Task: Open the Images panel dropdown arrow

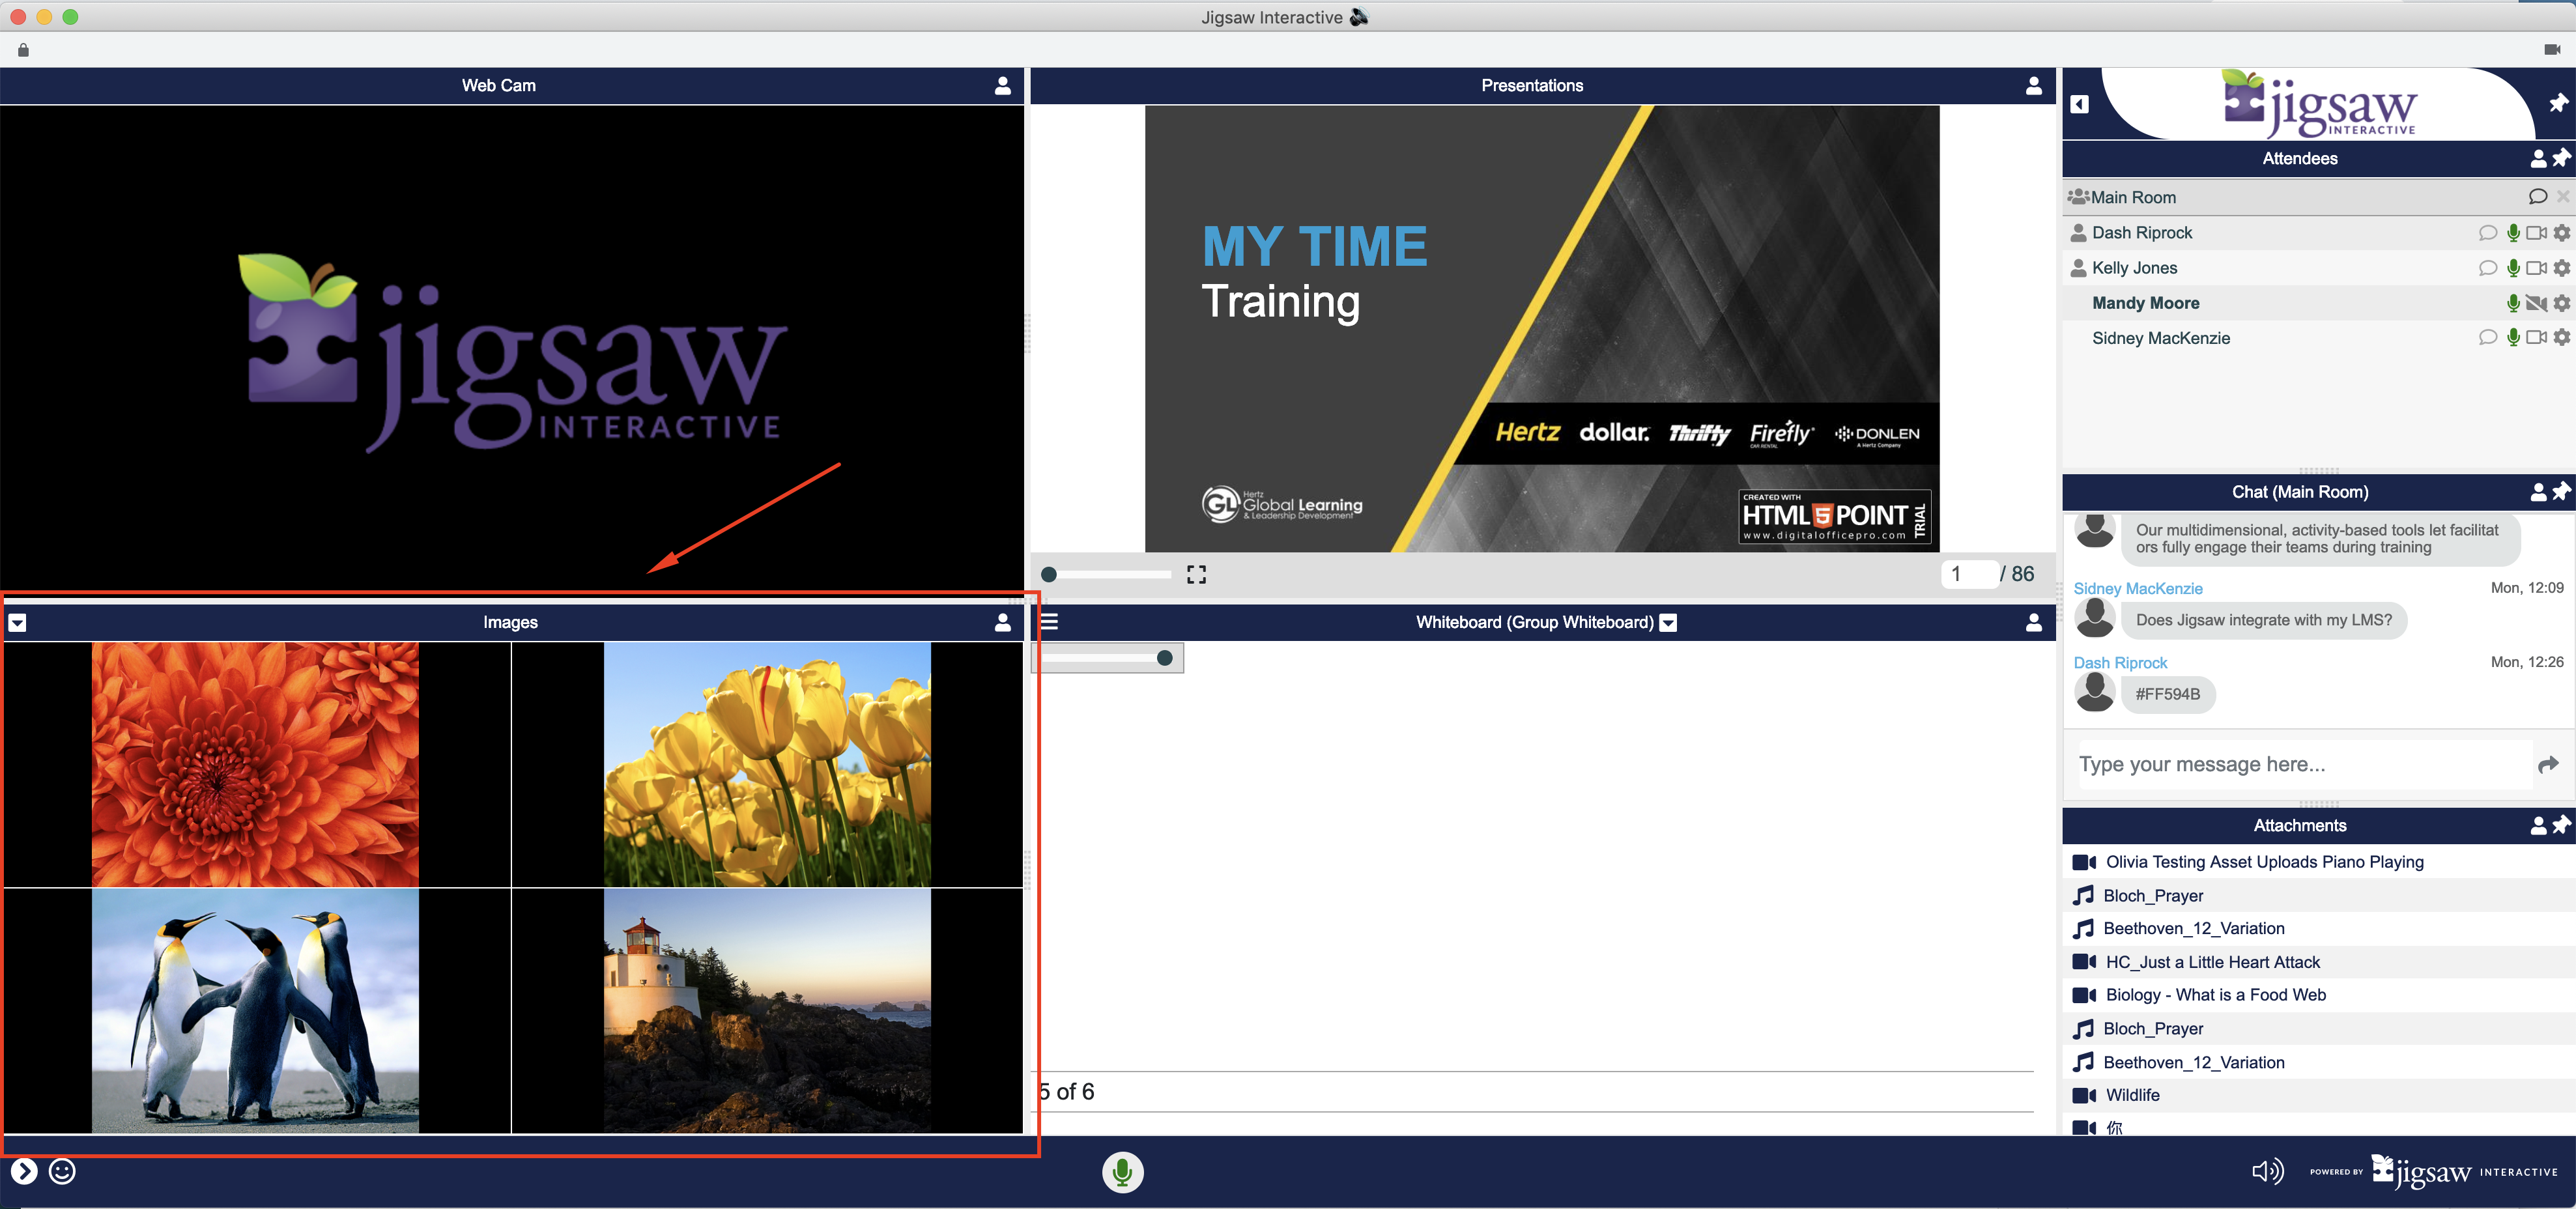Action: [x=17, y=623]
